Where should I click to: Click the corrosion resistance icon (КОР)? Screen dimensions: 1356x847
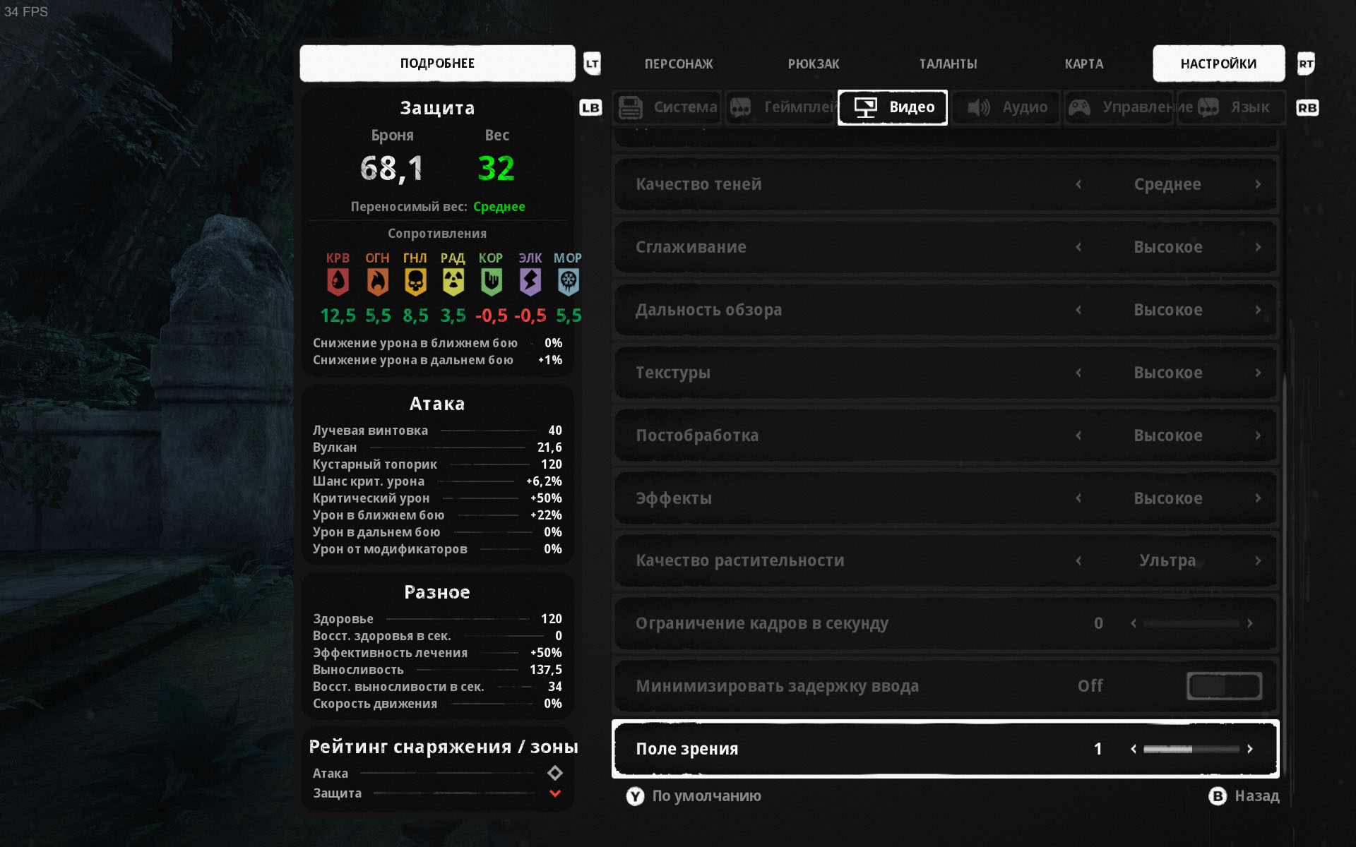point(491,282)
